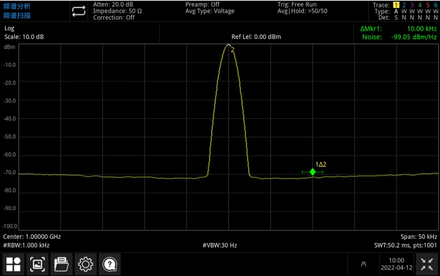Click the sweep mode loop arrows icon
440x276 pixels.
pyautogui.click(x=79, y=11)
